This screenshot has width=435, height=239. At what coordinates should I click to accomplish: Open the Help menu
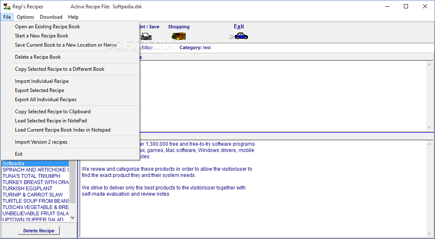(x=73, y=17)
